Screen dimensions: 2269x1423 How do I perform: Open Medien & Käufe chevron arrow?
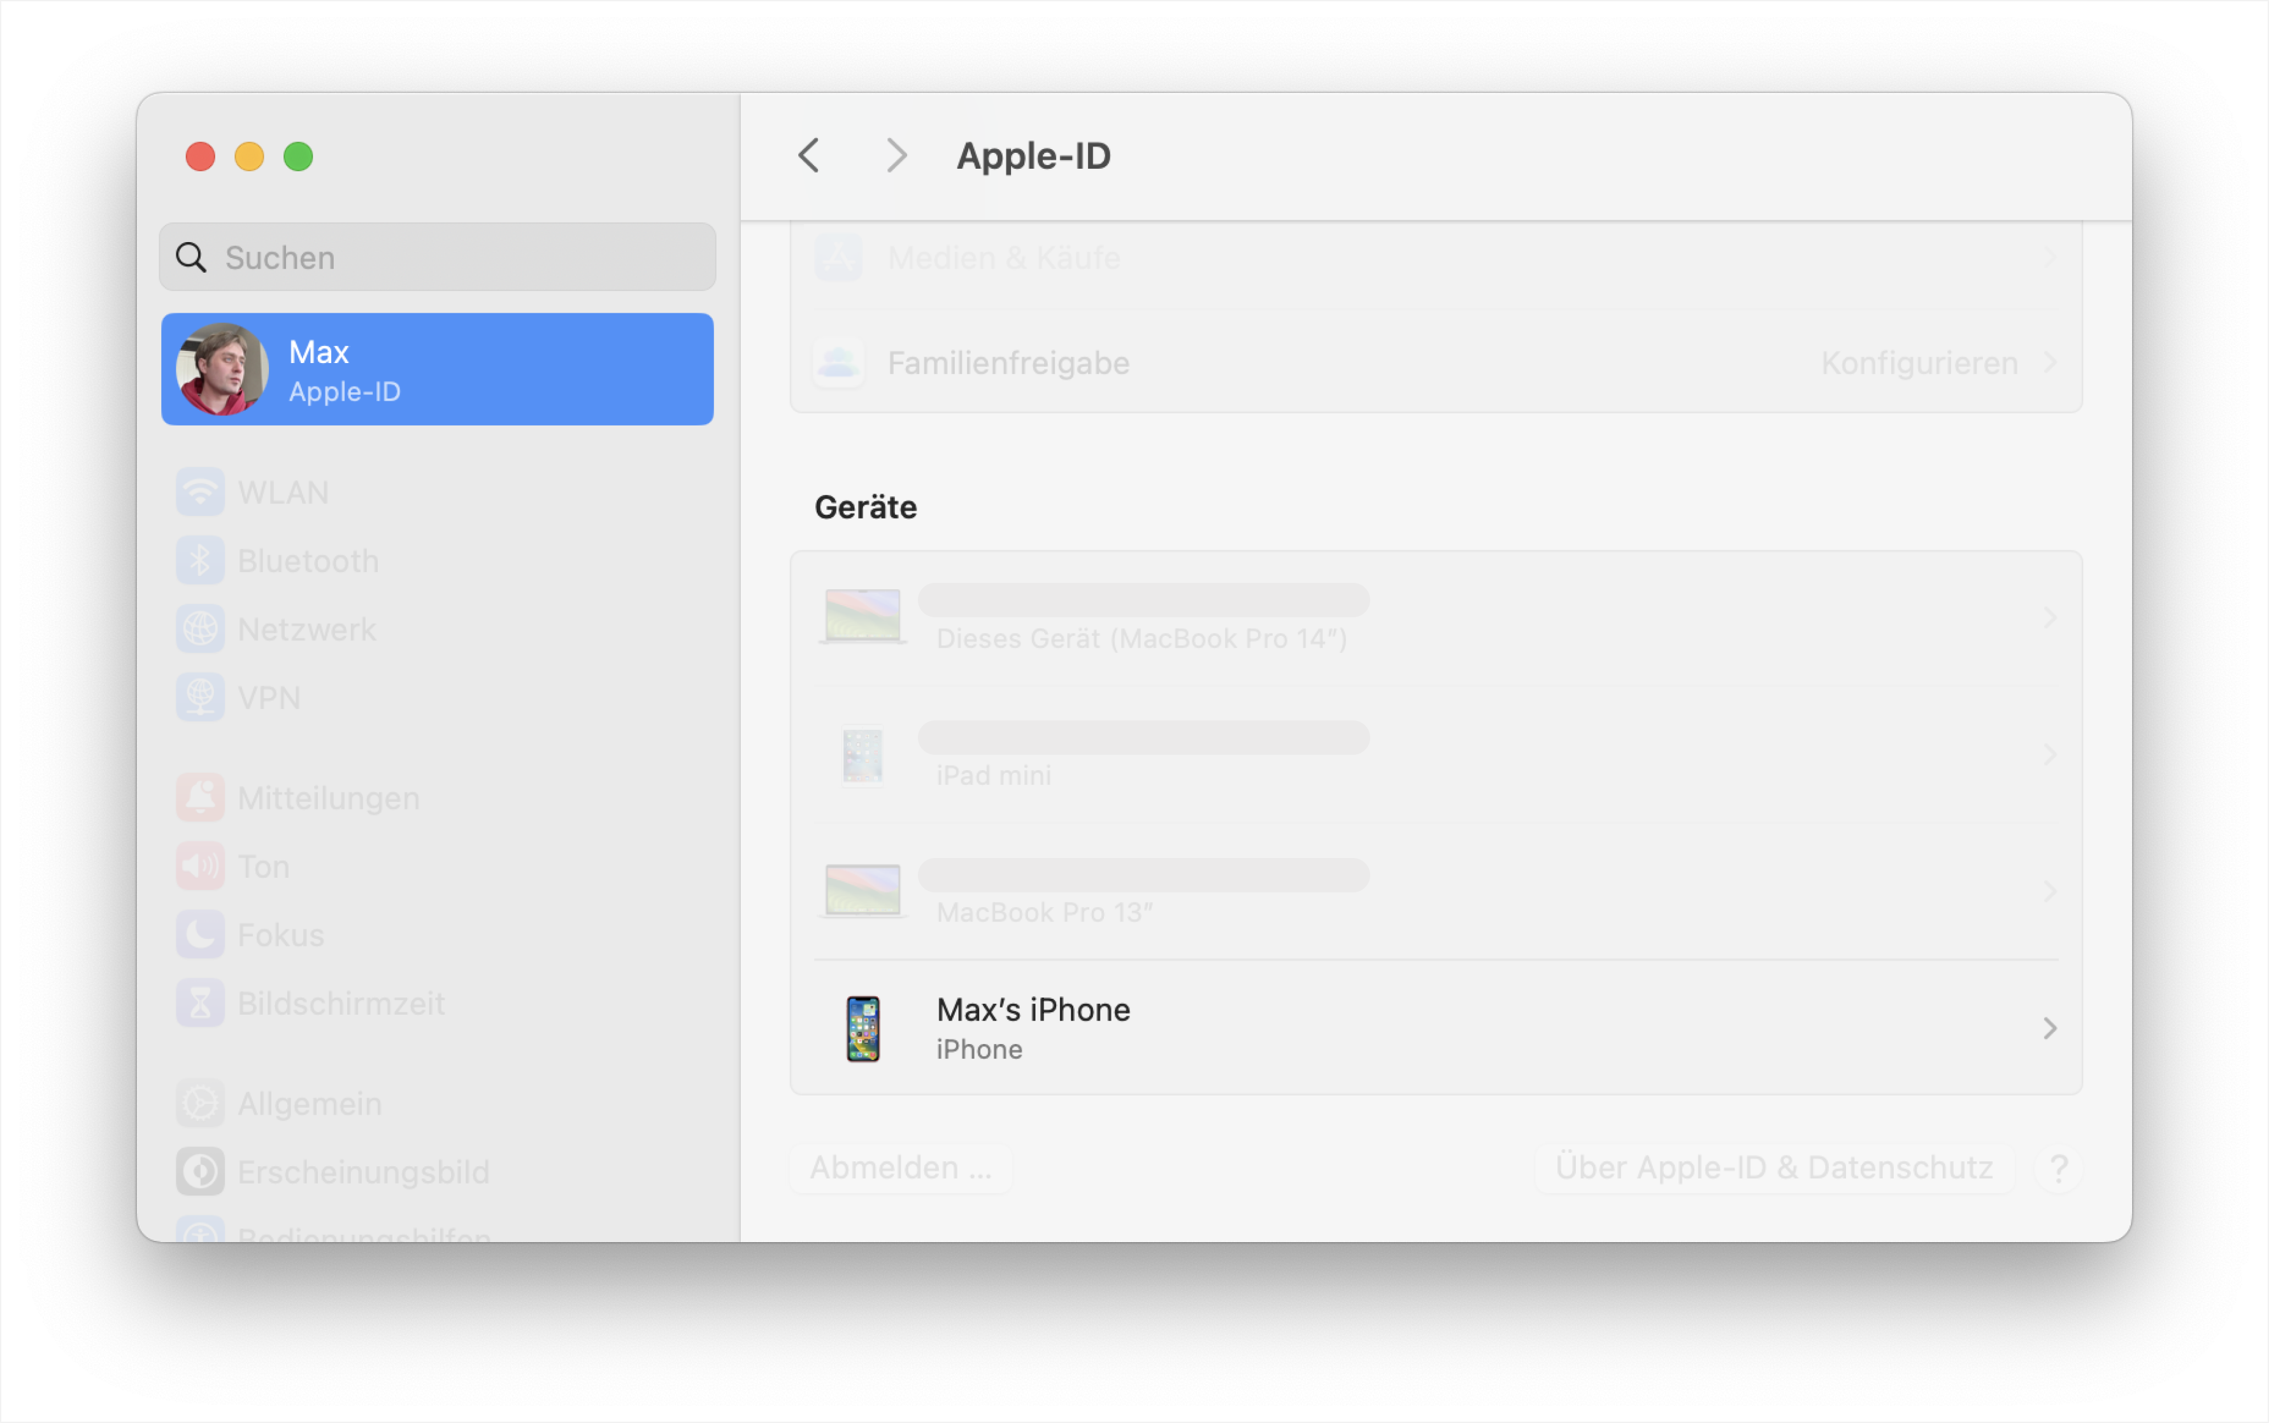pos(2050,257)
